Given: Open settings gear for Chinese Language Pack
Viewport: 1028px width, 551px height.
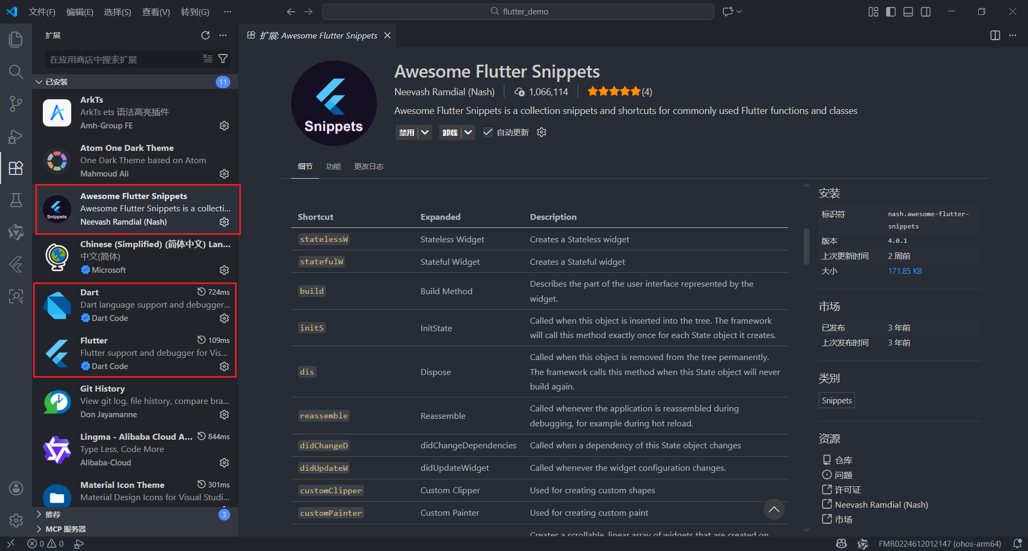Looking at the screenshot, I should pyautogui.click(x=224, y=270).
